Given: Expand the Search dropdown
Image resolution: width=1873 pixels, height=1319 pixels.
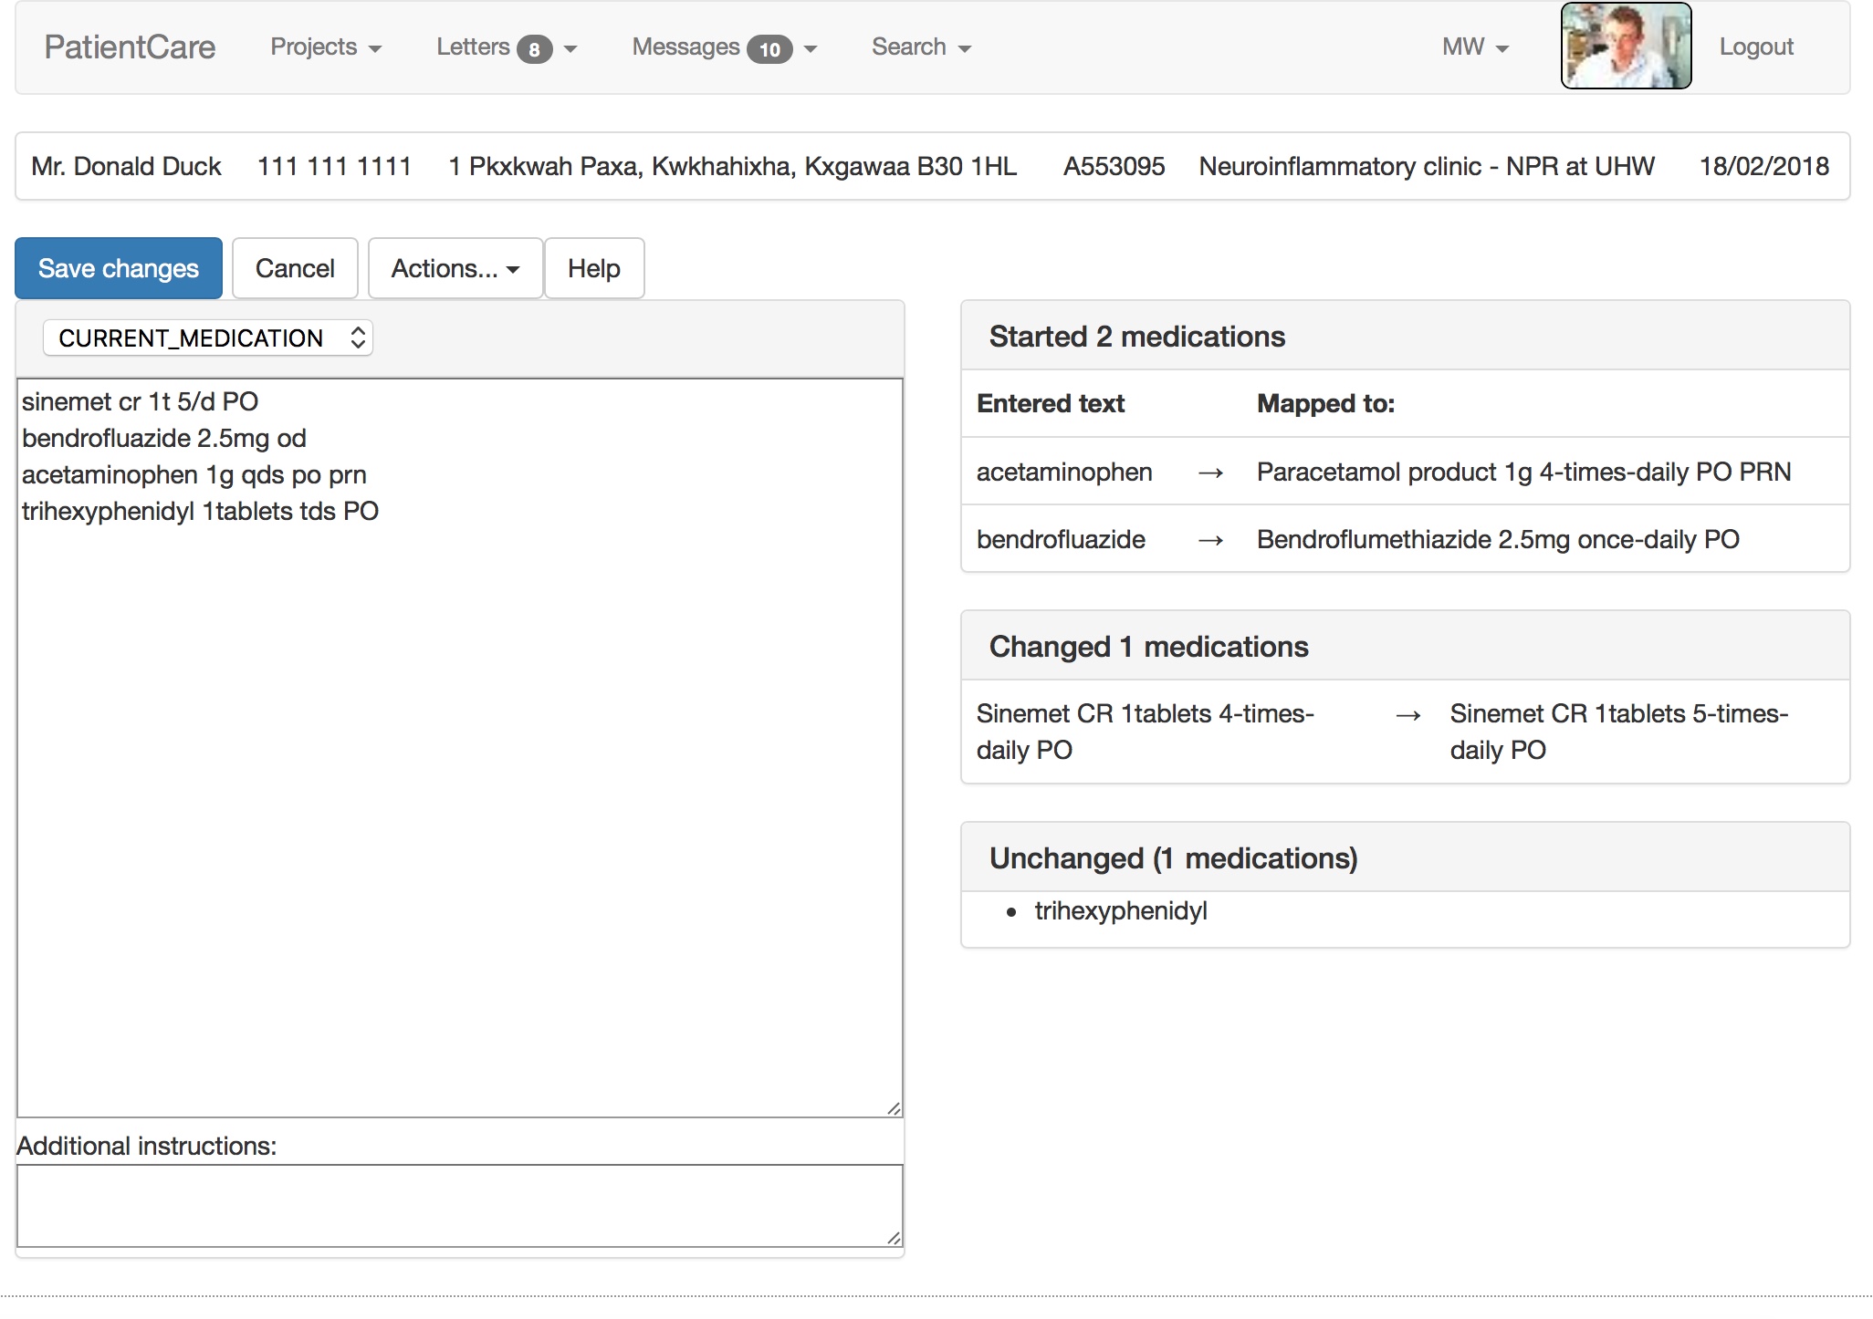Looking at the screenshot, I should click(920, 47).
